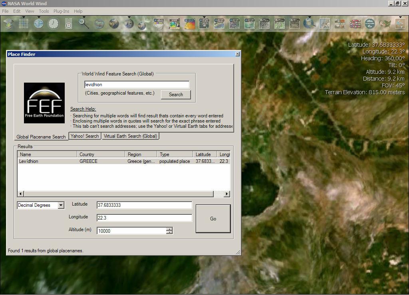Screen dimensions: 409x295
Task: Decrease altitude with the down spinner arrow
Action: click(x=169, y=232)
